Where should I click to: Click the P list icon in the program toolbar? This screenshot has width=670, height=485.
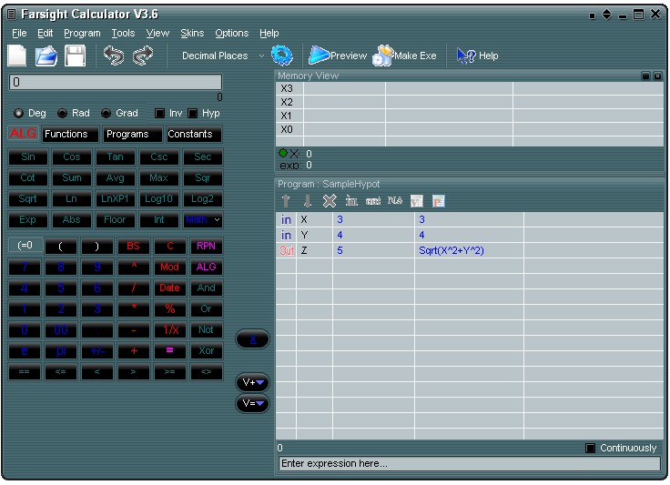(x=439, y=201)
